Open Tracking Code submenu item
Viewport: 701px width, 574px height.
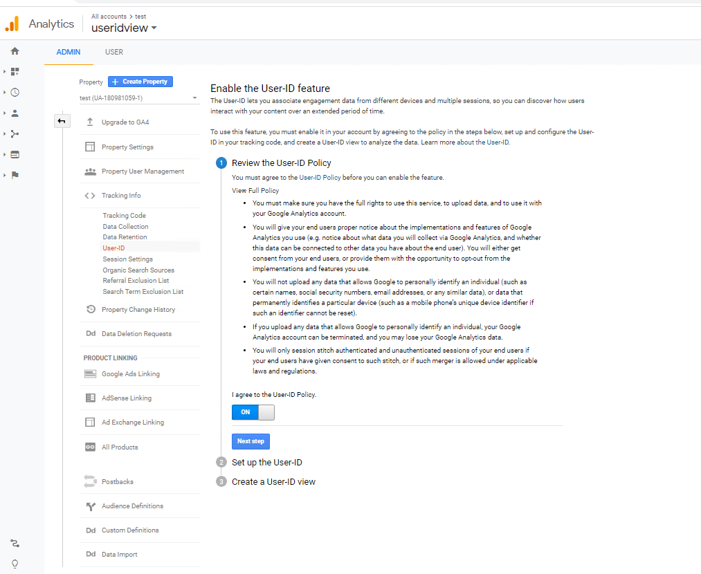click(125, 215)
